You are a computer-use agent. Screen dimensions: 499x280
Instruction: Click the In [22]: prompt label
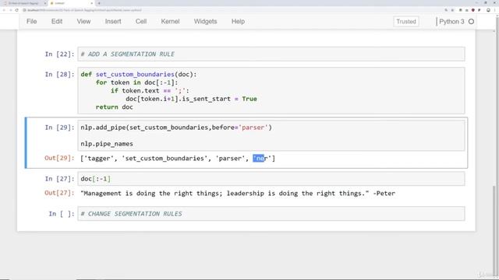59,54
